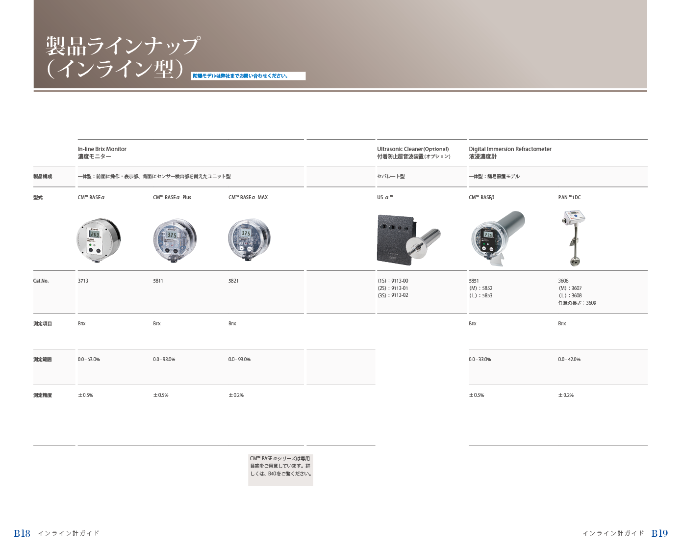Image resolution: width=682 pixels, height=551 pixels.
Task: Click インライン計ガイド footer beside B18
Action: (x=69, y=533)
